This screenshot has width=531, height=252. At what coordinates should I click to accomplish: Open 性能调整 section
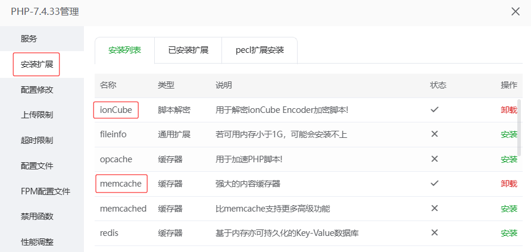[37, 242]
